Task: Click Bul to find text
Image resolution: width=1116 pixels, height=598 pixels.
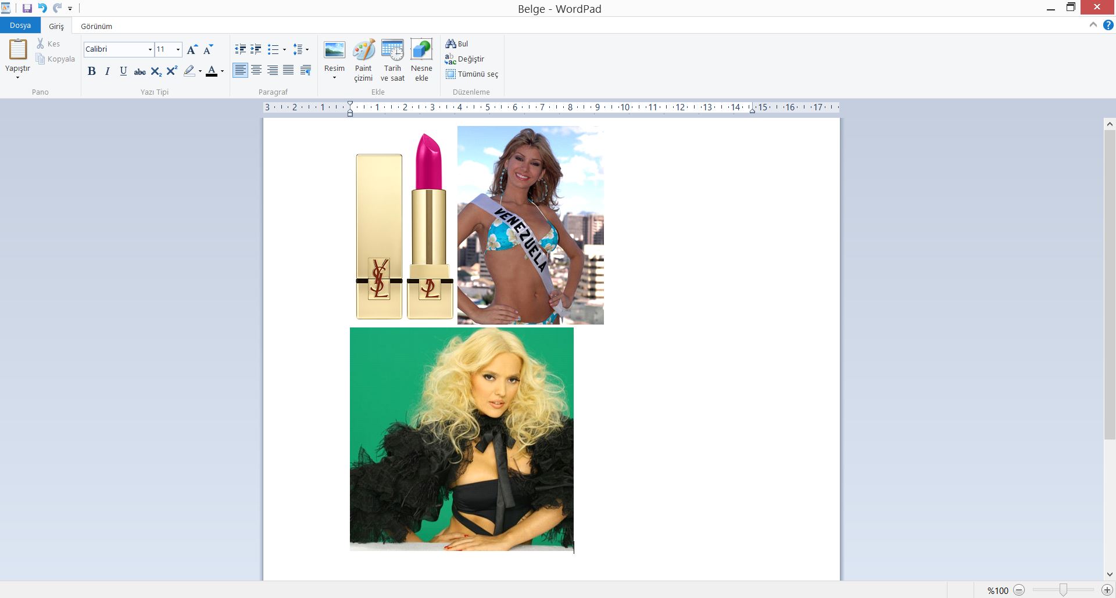Action: [x=457, y=44]
